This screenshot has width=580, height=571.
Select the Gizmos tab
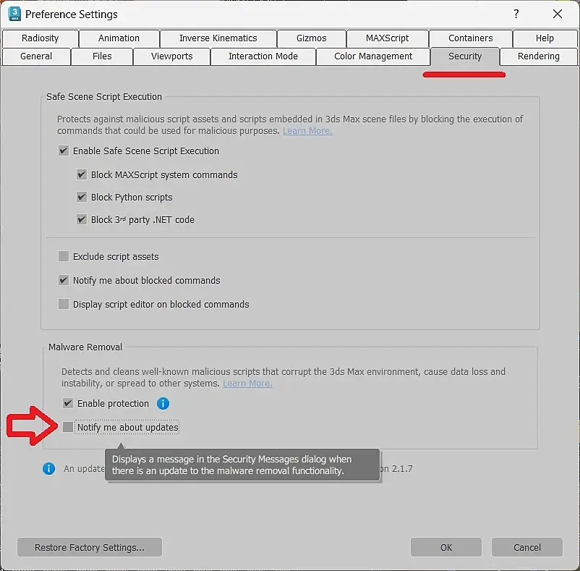point(312,38)
